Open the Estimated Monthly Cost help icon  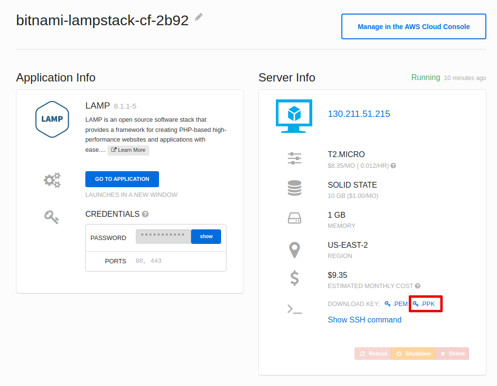(x=418, y=286)
